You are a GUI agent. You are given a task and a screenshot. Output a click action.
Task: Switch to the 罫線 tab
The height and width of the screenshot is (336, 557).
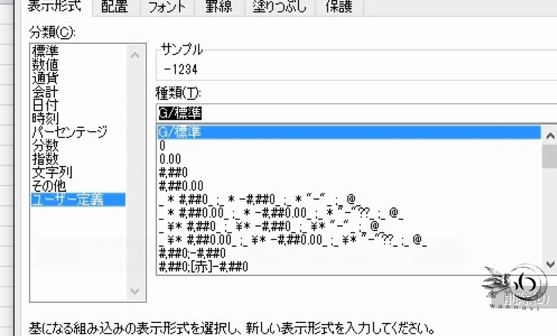[x=219, y=7]
